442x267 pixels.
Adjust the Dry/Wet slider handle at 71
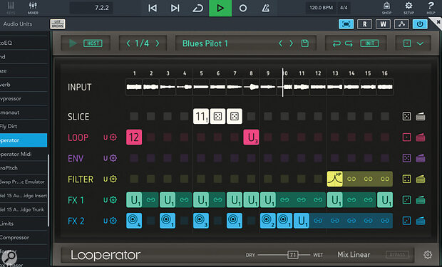coord(293,255)
